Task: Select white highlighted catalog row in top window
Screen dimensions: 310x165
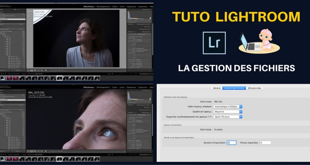Action: coord(13,19)
